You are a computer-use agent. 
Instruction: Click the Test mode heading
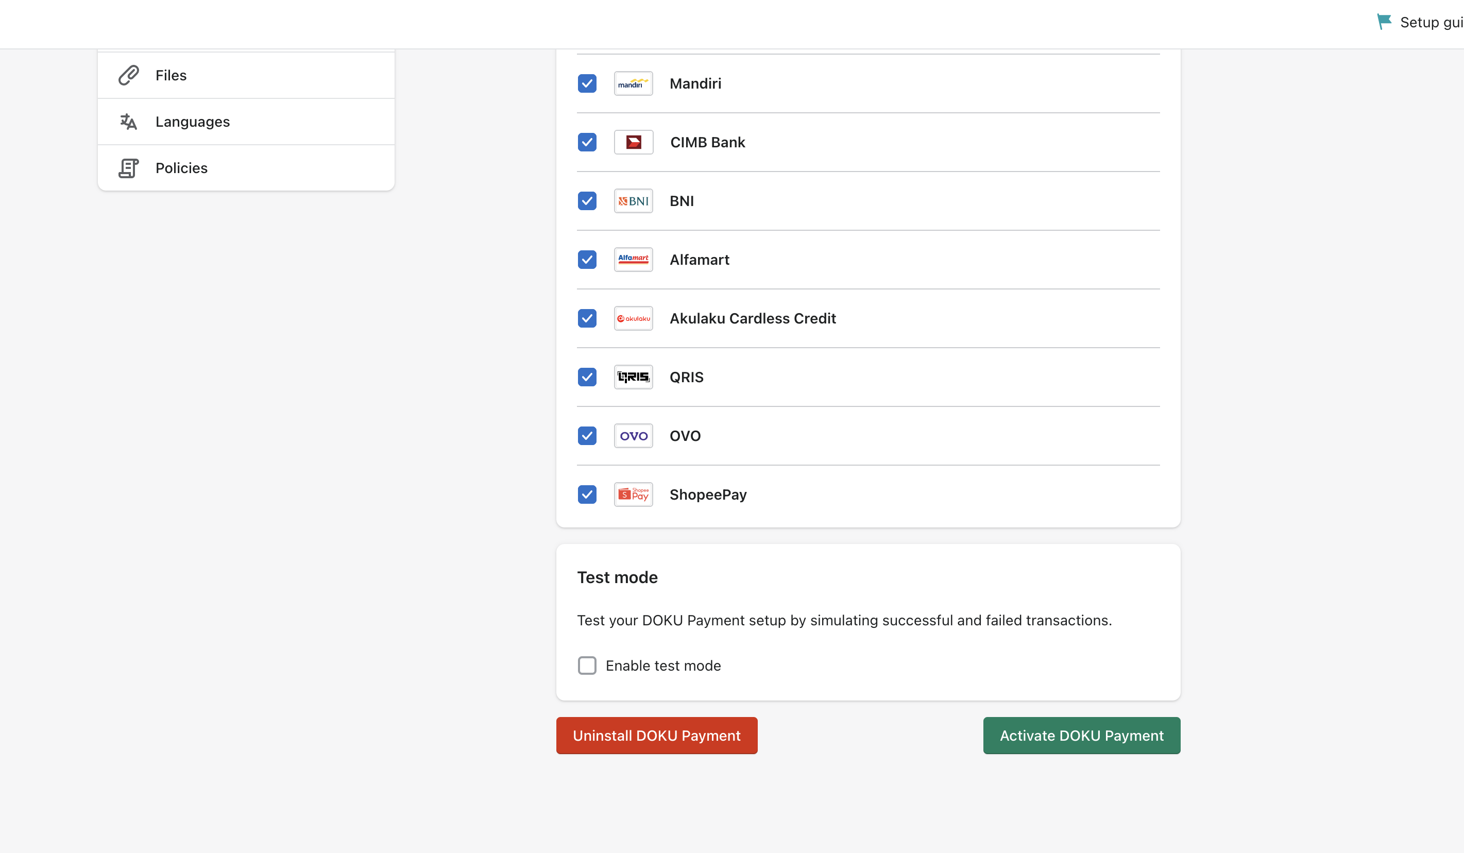tap(618, 577)
